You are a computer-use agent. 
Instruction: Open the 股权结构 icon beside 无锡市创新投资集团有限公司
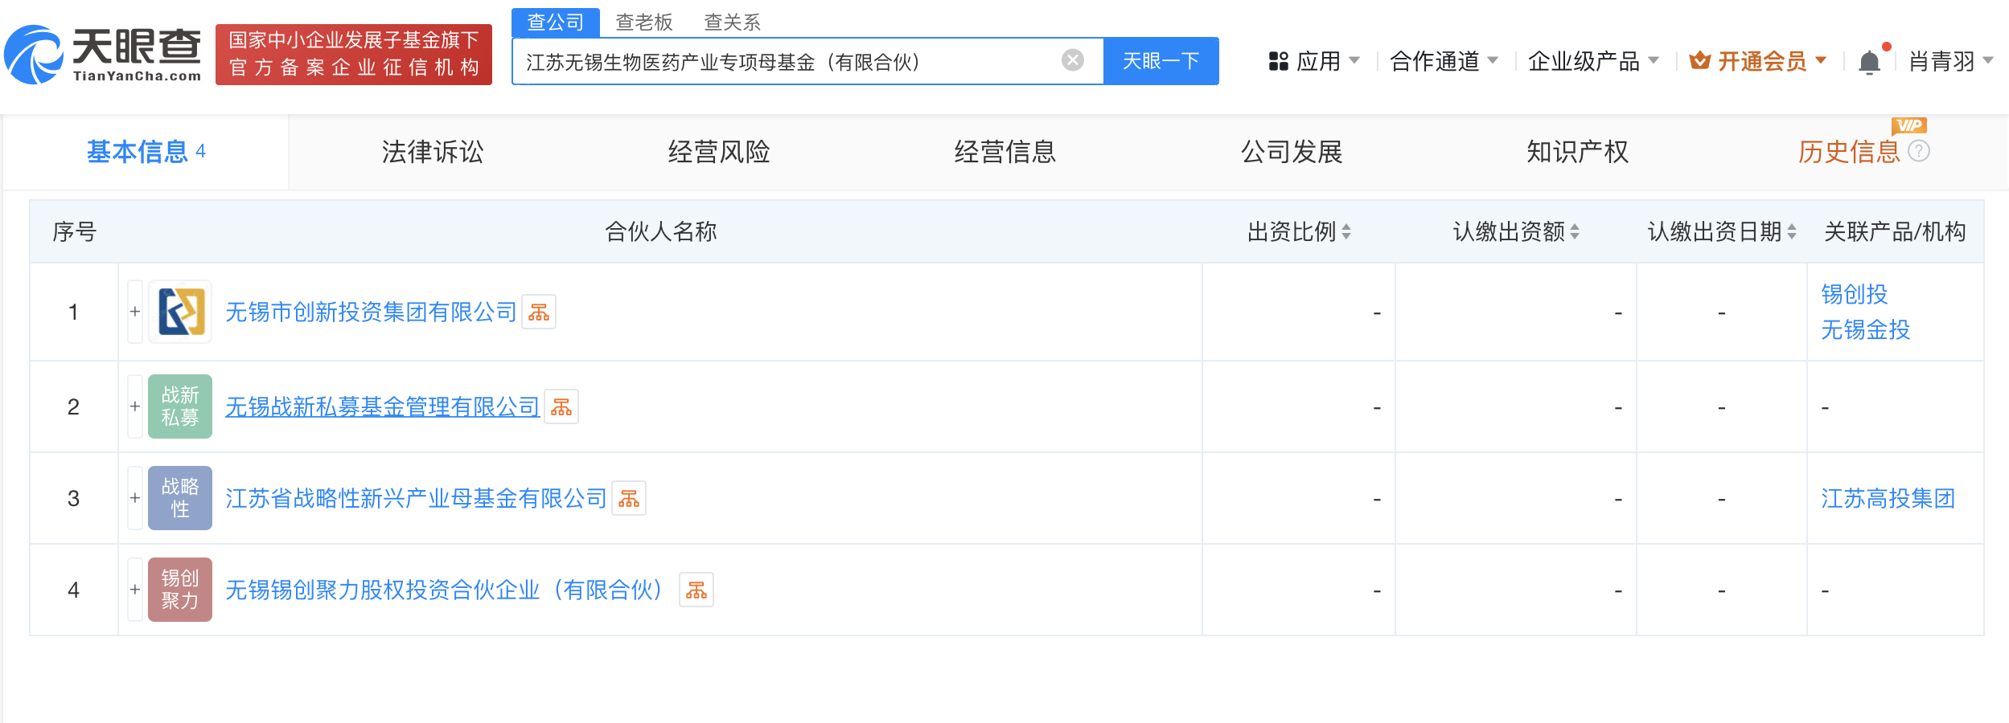(540, 312)
